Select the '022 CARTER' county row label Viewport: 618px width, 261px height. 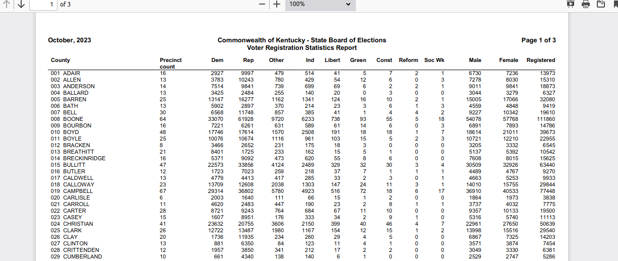[x=69, y=211]
